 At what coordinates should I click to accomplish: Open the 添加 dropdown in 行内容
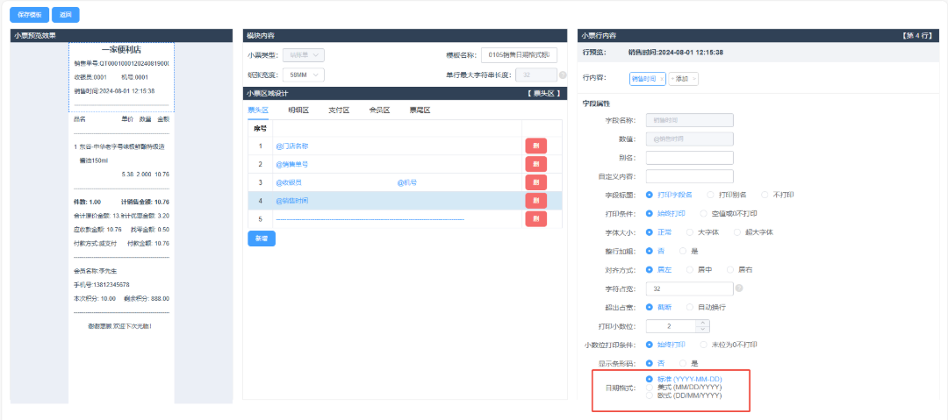[684, 79]
